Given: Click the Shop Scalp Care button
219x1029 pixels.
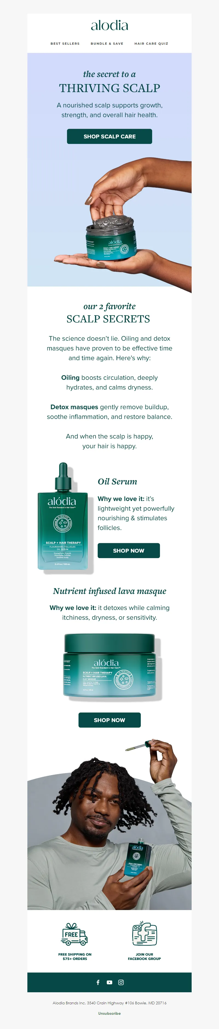Looking at the screenshot, I should coord(109,136).
